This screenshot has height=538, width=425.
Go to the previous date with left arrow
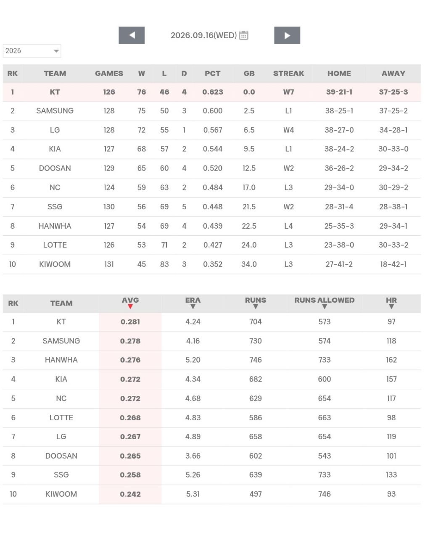pos(132,35)
